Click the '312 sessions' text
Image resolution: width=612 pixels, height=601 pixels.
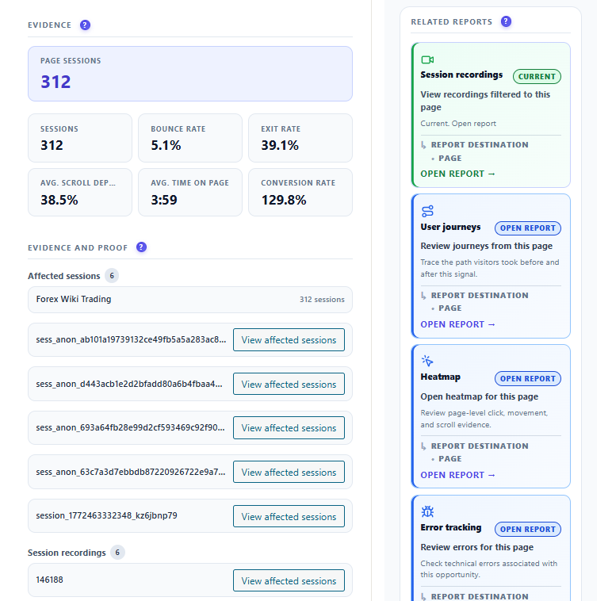coord(322,300)
